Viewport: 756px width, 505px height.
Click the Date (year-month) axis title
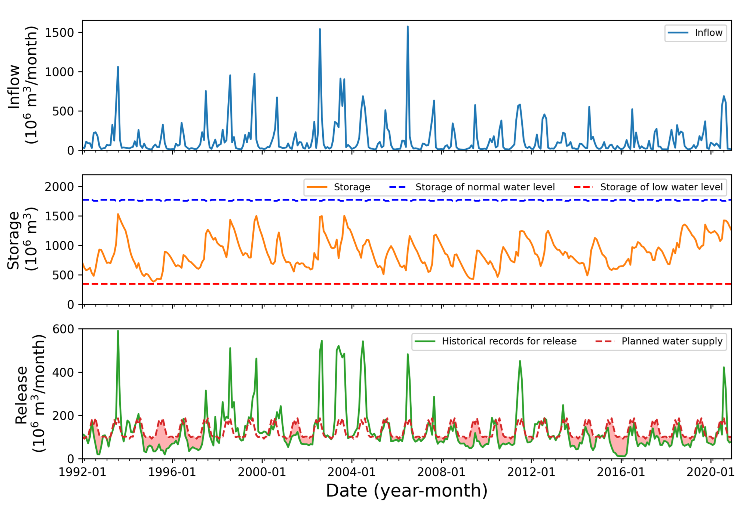(407, 491)
